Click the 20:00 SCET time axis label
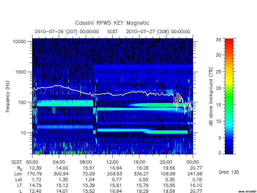Image resolution: width=257 pixels, height=193 pixels. 166,162
